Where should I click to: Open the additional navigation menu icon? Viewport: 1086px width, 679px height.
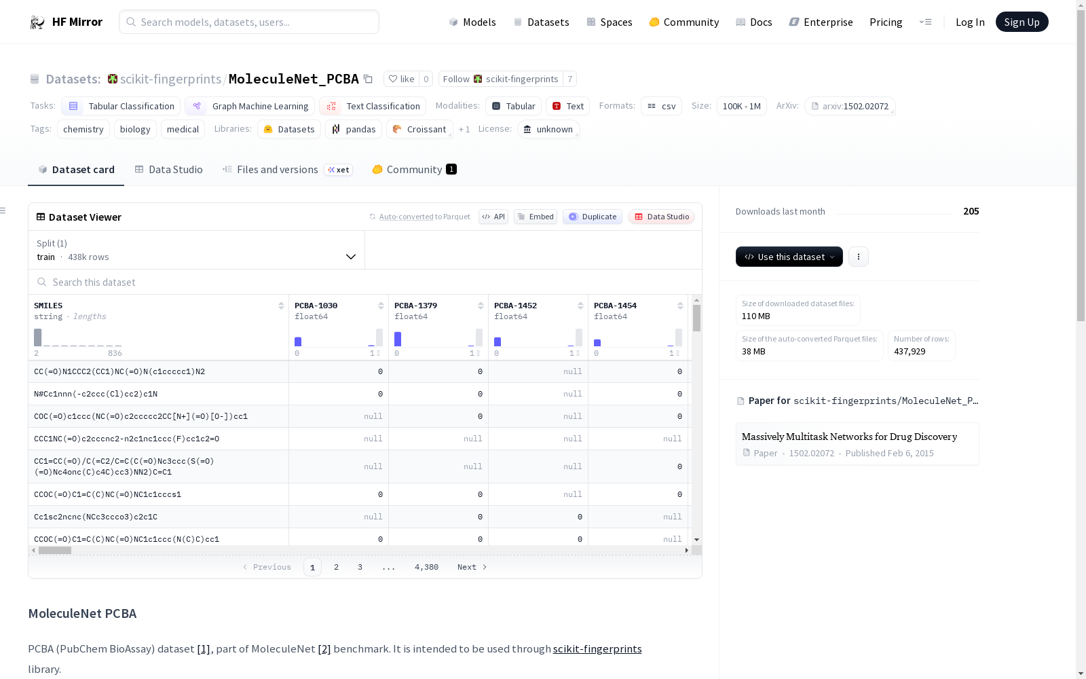click(x=925, y=22)
